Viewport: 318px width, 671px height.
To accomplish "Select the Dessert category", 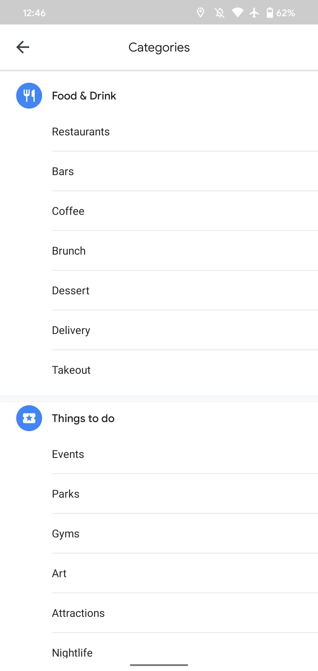I will tap(71, 290).
